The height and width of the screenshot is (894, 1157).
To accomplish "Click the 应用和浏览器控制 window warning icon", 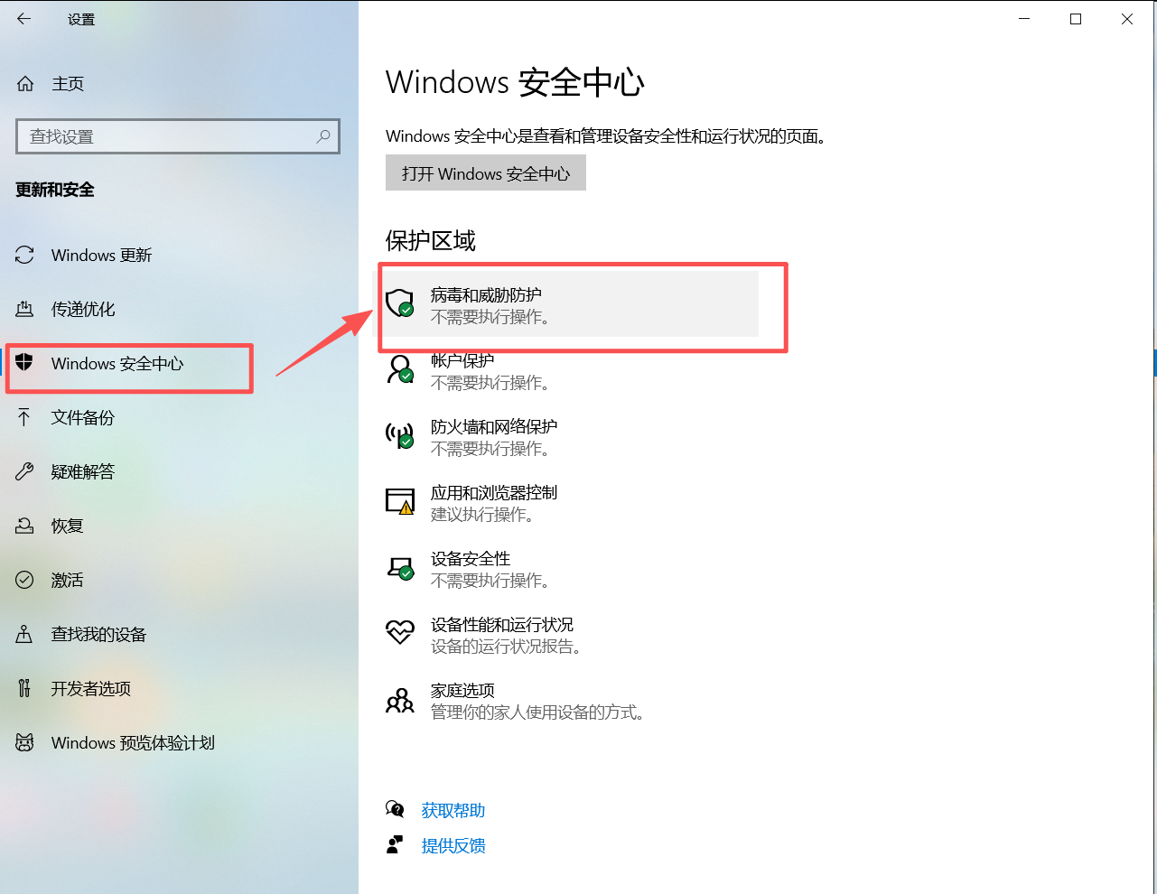I will [x=400, y=501].
